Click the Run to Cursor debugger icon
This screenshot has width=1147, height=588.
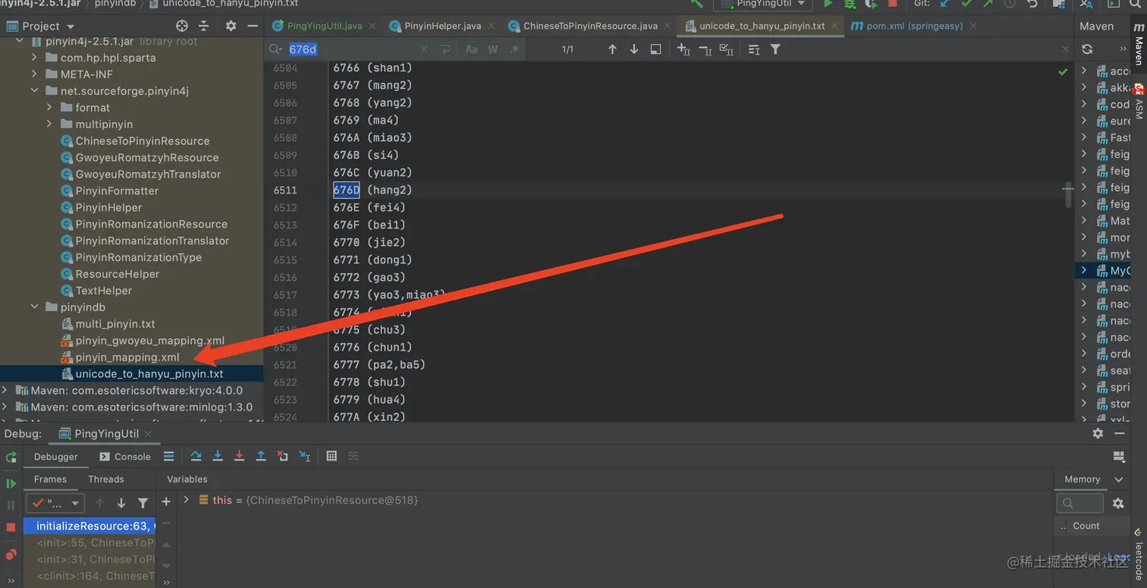[x=304, y=456]
